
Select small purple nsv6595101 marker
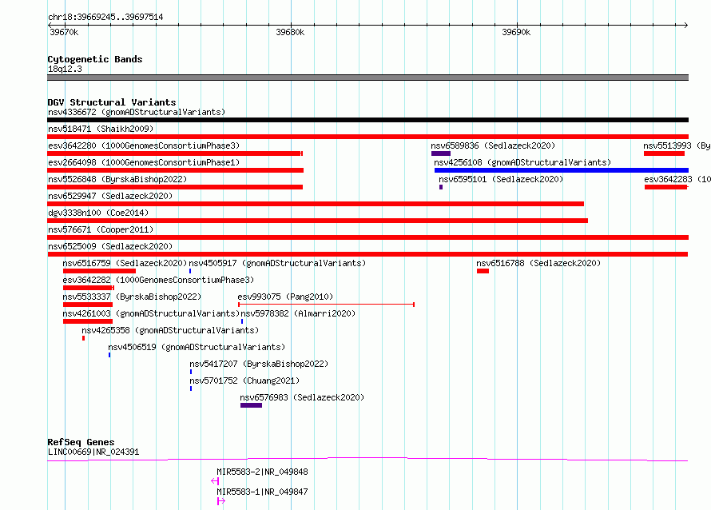coord(441,187)
